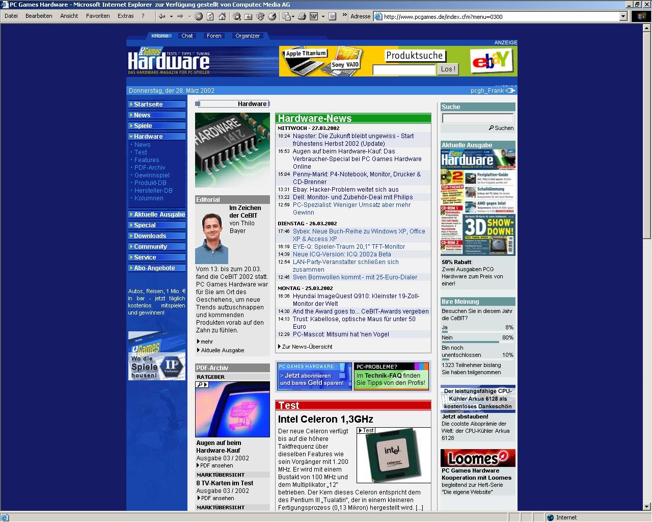
Task: Open PDF ansehen for 8 TV-Karten im Test
Action: [x=217, y=498]
